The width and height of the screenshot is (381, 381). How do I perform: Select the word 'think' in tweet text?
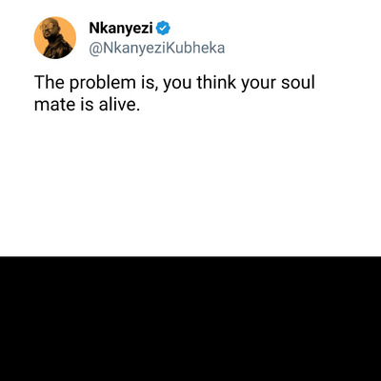216,82
